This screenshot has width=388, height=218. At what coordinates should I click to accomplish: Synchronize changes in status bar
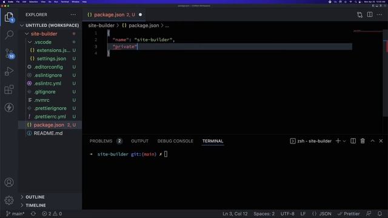tap(33, 214)
